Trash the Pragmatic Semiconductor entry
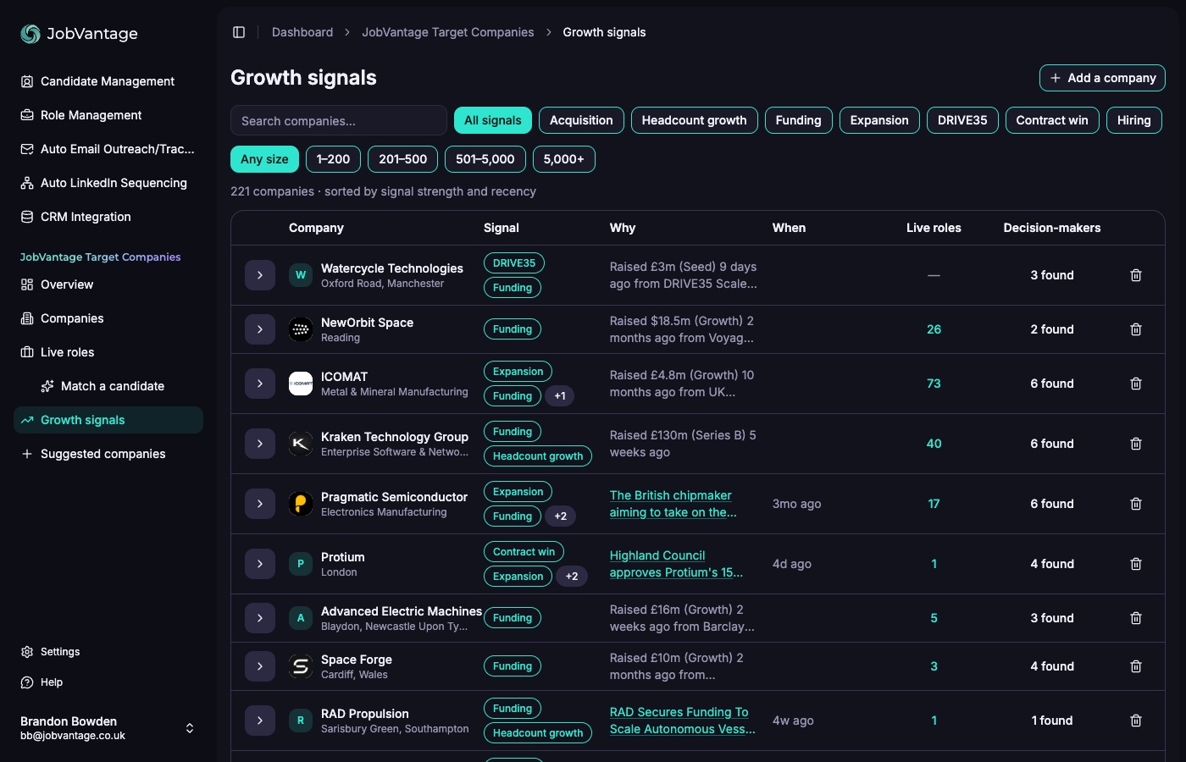The image size is (1186, 762). [1136, 504]
